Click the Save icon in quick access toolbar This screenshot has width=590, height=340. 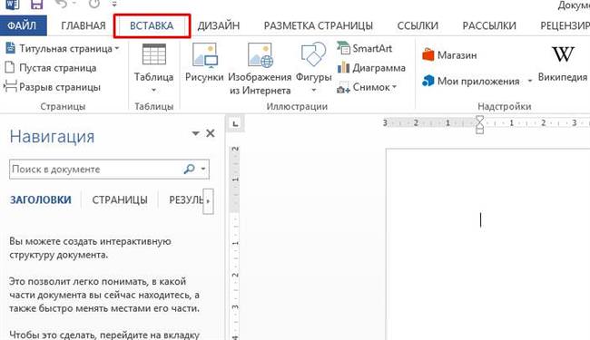pos(36,5)
